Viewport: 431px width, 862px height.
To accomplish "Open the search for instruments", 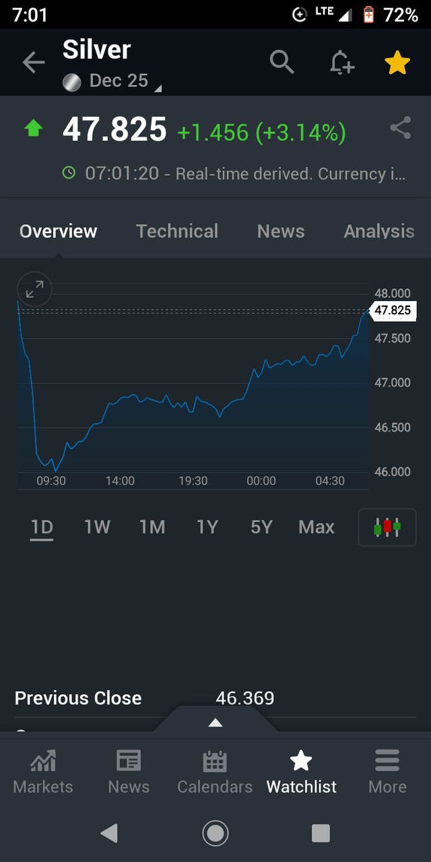I will click(x=282, y=62).
